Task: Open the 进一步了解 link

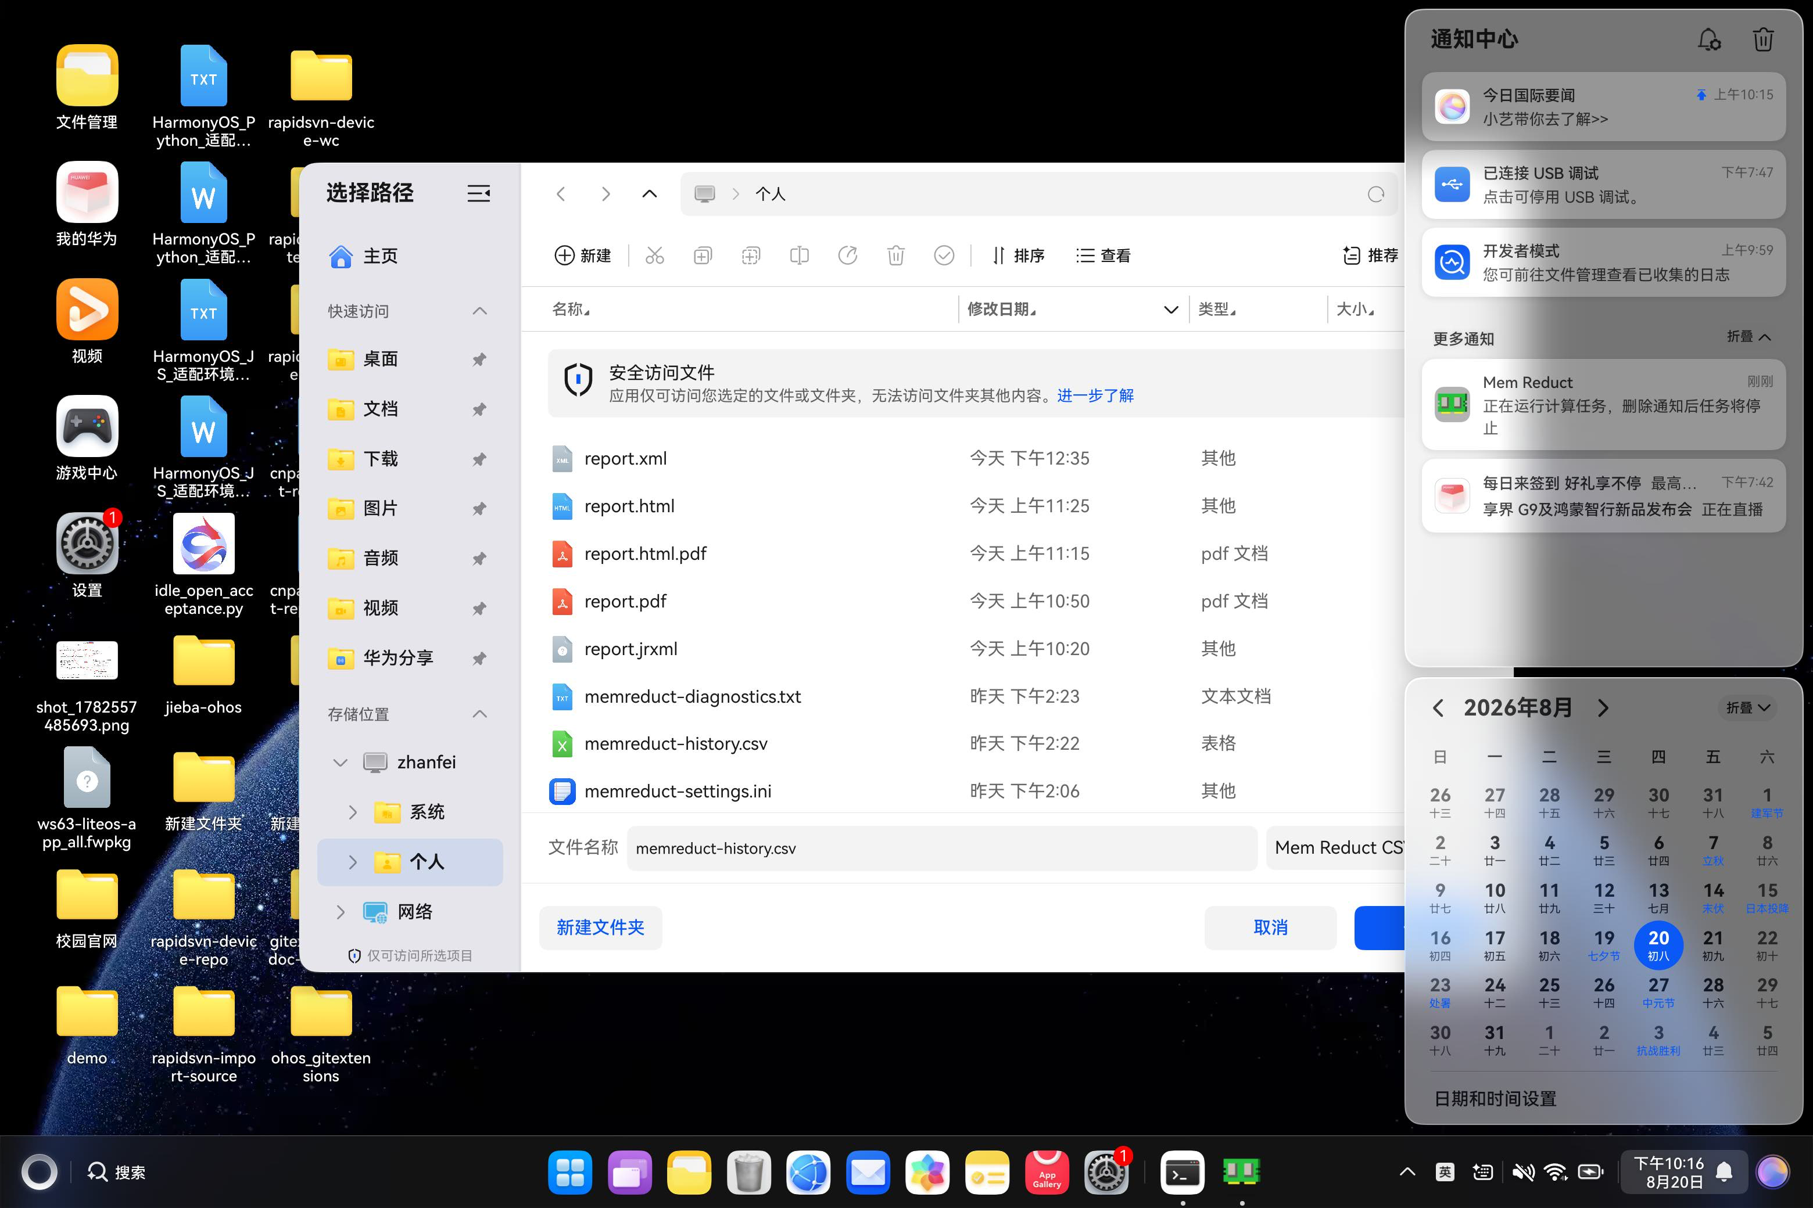Action: coord(1095,396)
